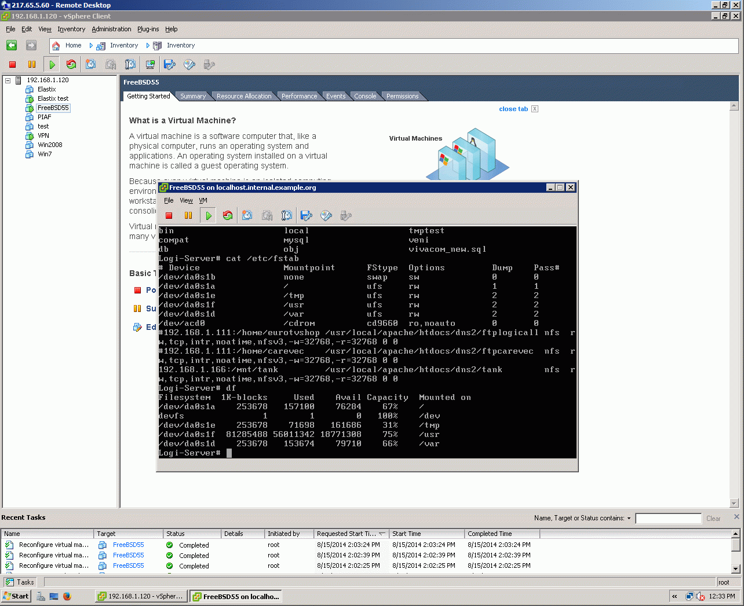Click the Recent Tasks filter text field
Viewport: 744px width, 606px height.
point(668,519)
